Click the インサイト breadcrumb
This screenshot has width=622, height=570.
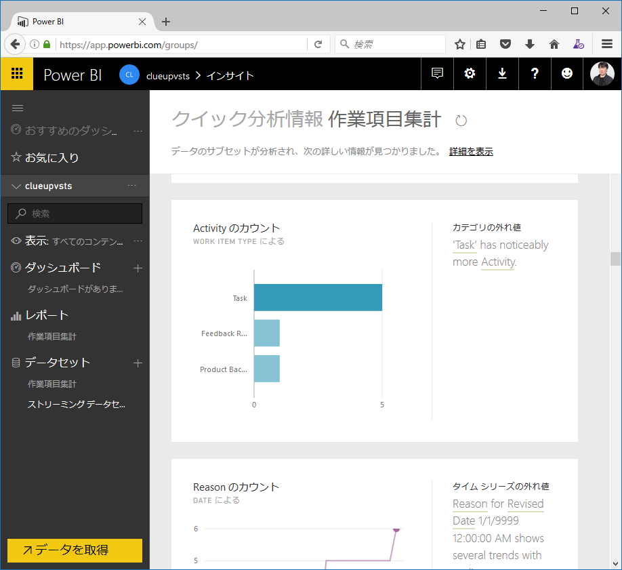[230, 76]
